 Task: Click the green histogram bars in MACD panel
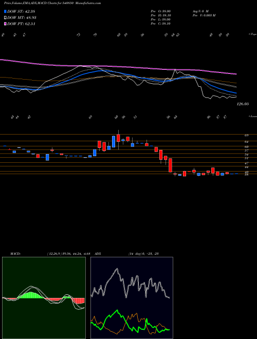(31, 295)
